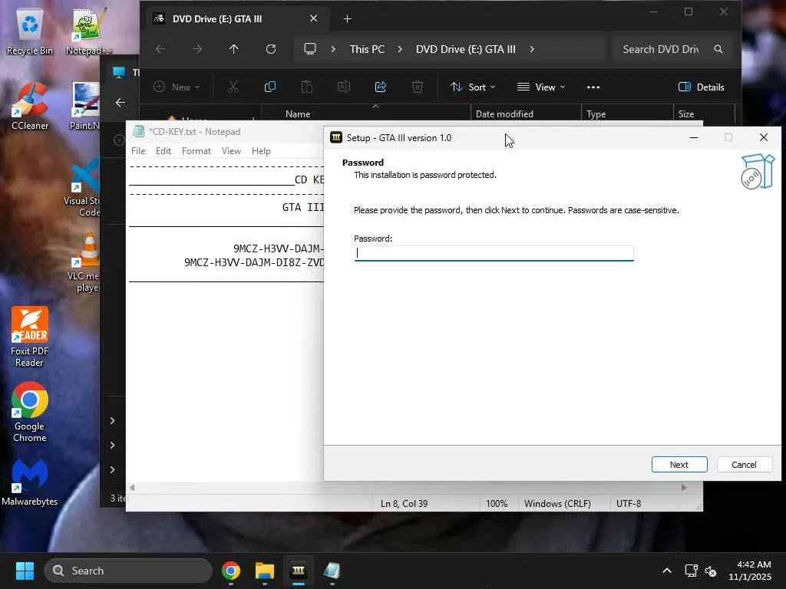Open Malwarebytes desktop shortcut
Image resolution: width=786 pixels, height=589 pixels.
point(30,477)
